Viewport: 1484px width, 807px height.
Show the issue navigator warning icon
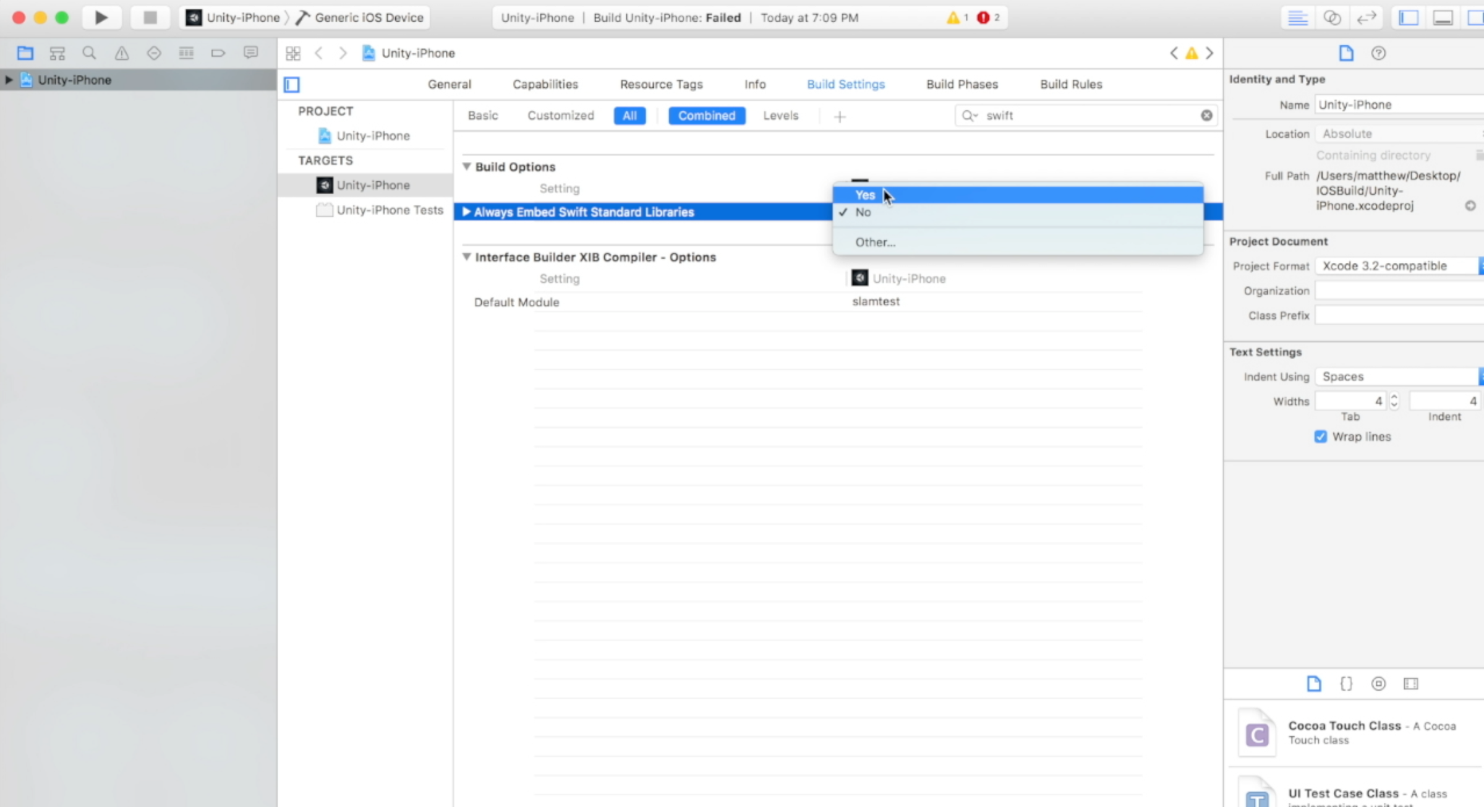(122, 53)
